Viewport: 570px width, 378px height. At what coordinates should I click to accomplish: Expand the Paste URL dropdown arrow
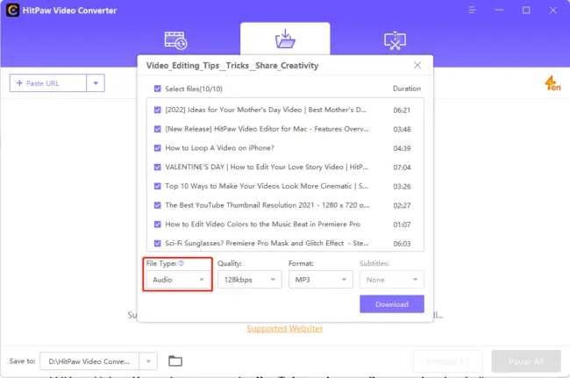pyautogui.click(x=96, y=83)
